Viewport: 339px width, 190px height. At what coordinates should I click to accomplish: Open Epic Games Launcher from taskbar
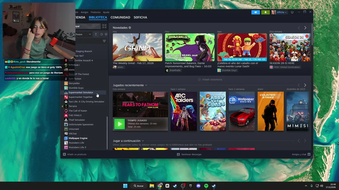[191, 186]
